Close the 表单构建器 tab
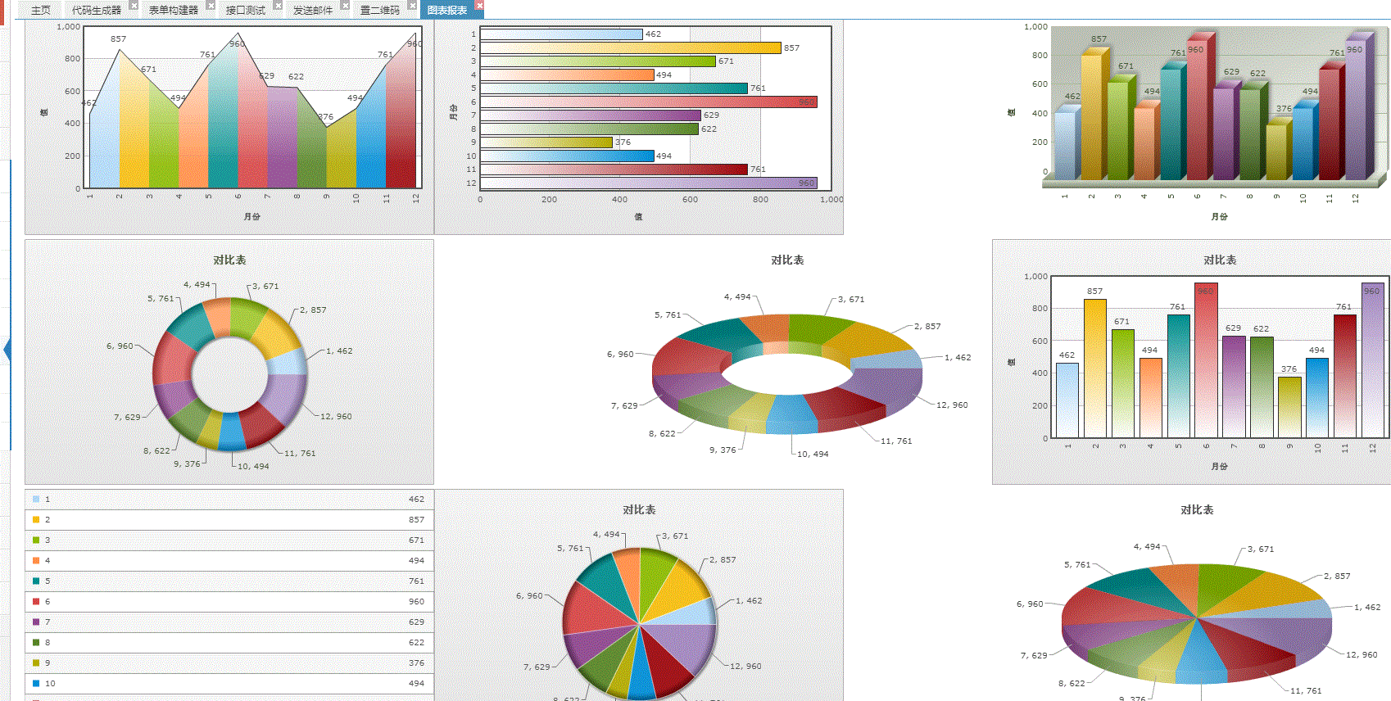The image size is (1391, 701). click(211, 6)
